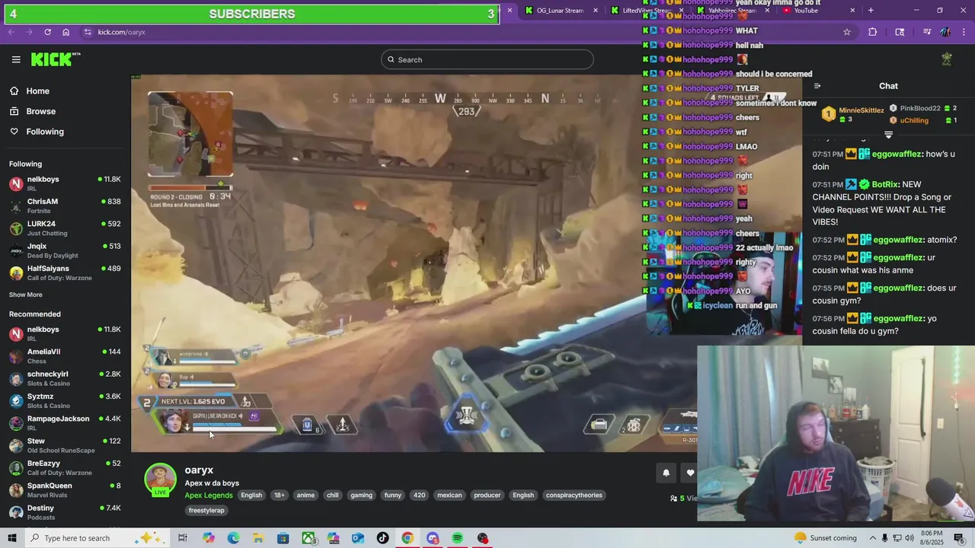
Task: Select the funny stream tag
Action: [393, 495]
